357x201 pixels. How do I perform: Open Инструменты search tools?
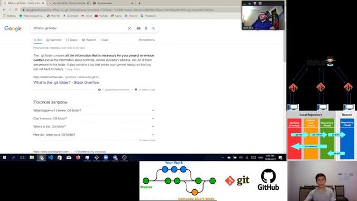(x=147, y=40)
